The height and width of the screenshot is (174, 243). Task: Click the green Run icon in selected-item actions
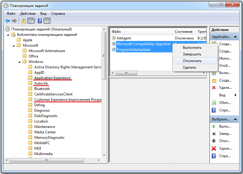(x=214, y=126)
